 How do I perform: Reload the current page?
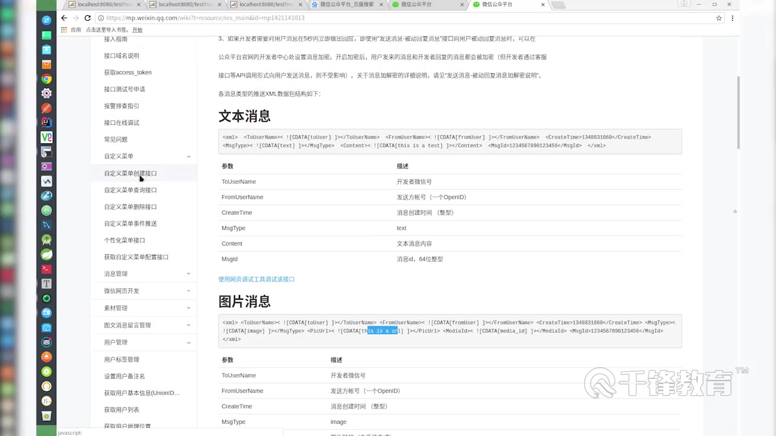(x=87, y=18)
